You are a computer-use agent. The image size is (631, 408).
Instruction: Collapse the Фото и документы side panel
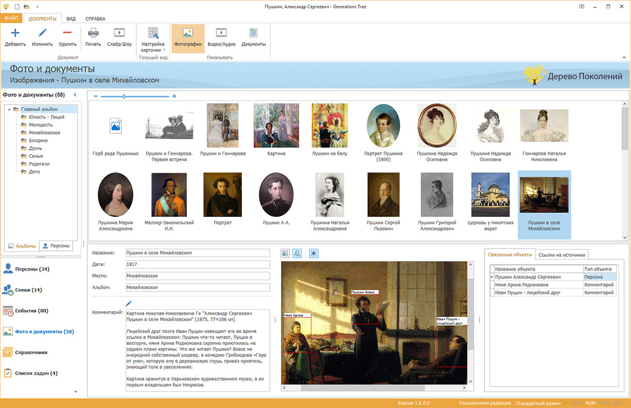(x=75, y=95)
